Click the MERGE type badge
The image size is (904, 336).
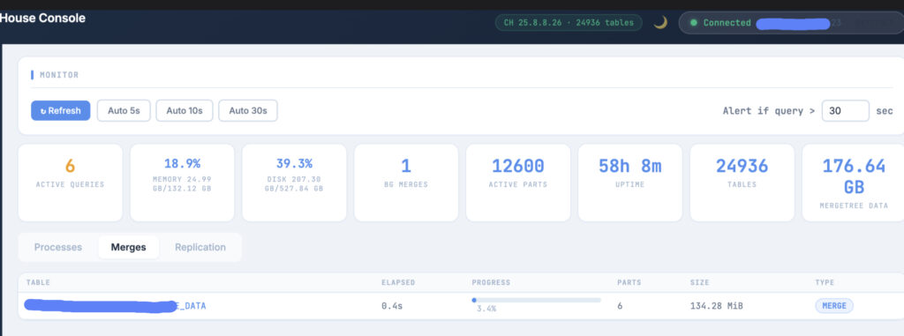pos(833,306)
